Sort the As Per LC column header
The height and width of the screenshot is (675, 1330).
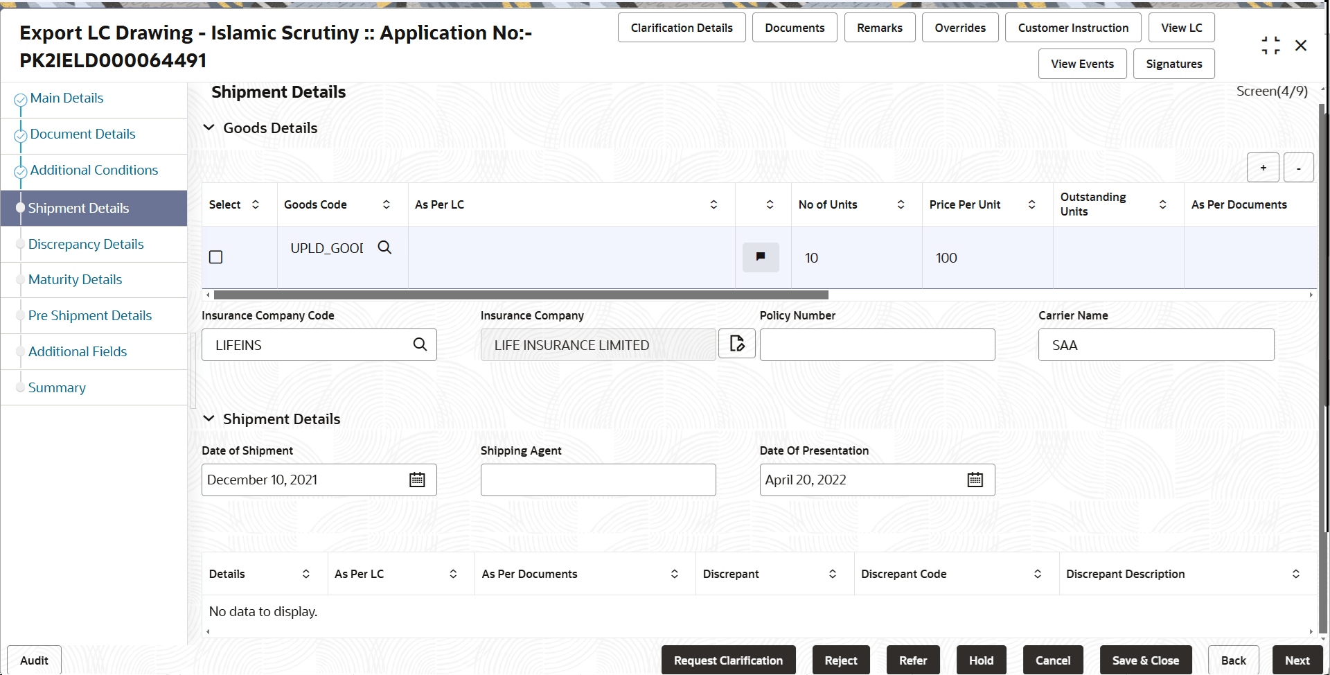[x=713, y=204]
